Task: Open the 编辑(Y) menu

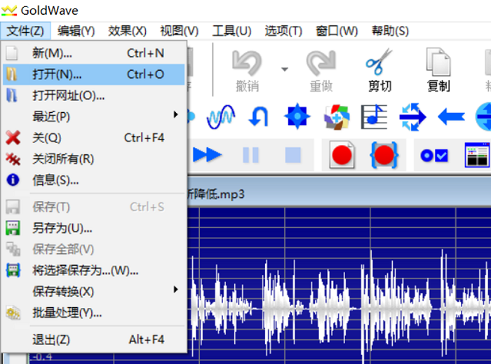Action: click(76, 31)
